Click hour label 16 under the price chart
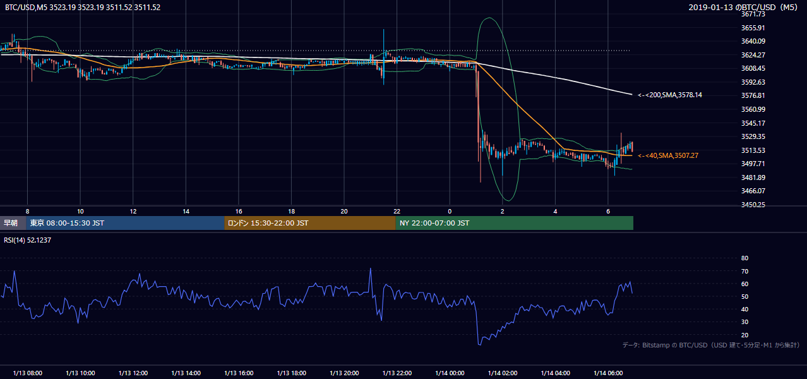Viewport: 807px width, 379px height. tap(239, 211)
